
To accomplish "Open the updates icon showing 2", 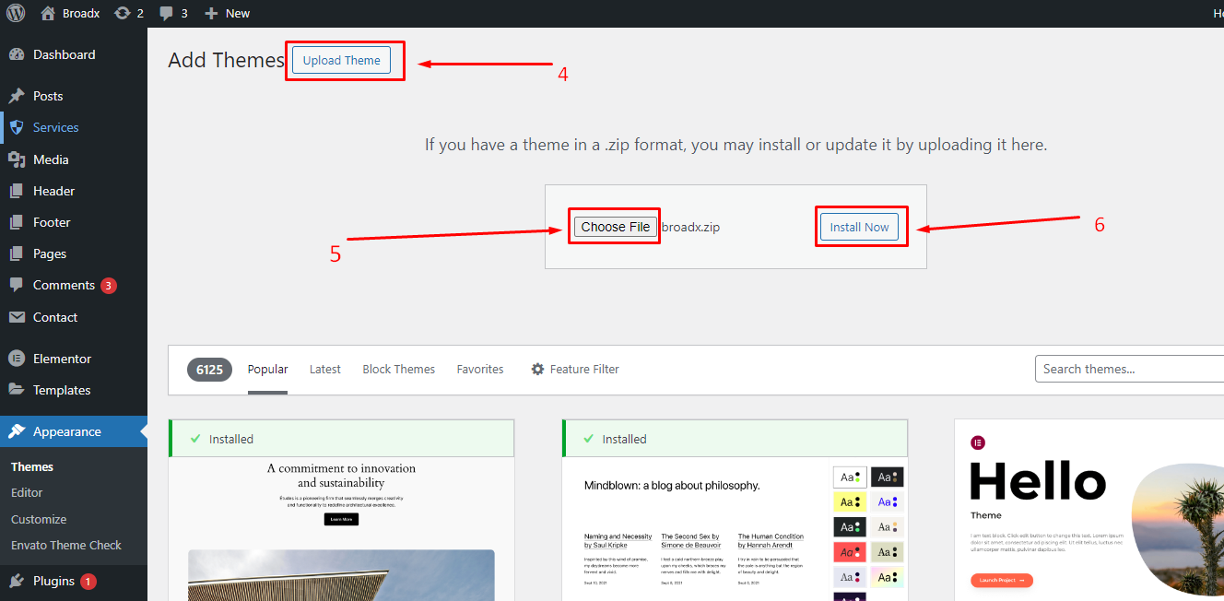I will point(122,13).
